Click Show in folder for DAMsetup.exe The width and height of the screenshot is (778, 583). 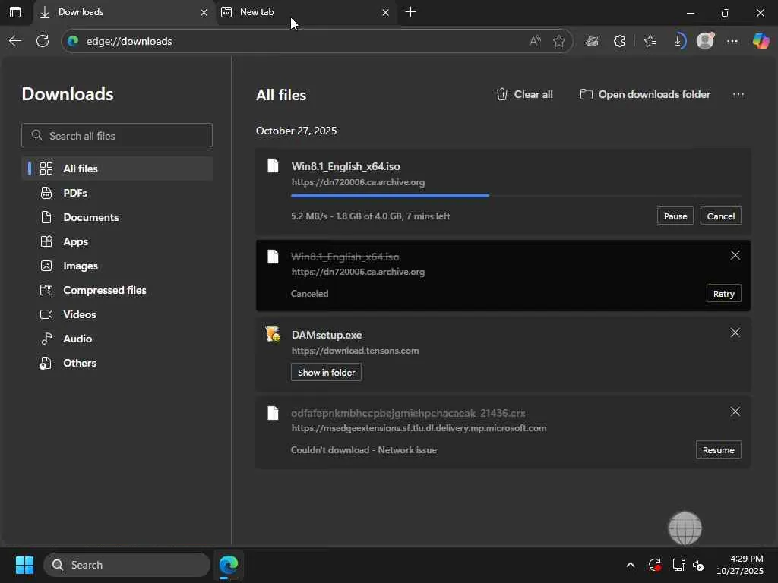tap(326, 373)
